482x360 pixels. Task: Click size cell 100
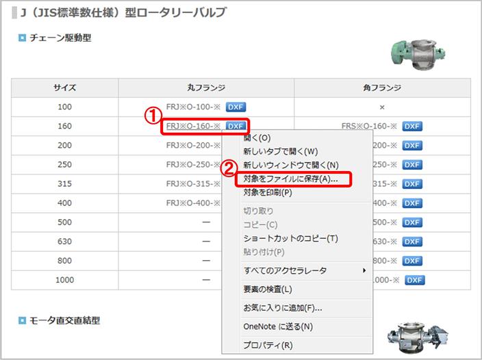[65, 107]
